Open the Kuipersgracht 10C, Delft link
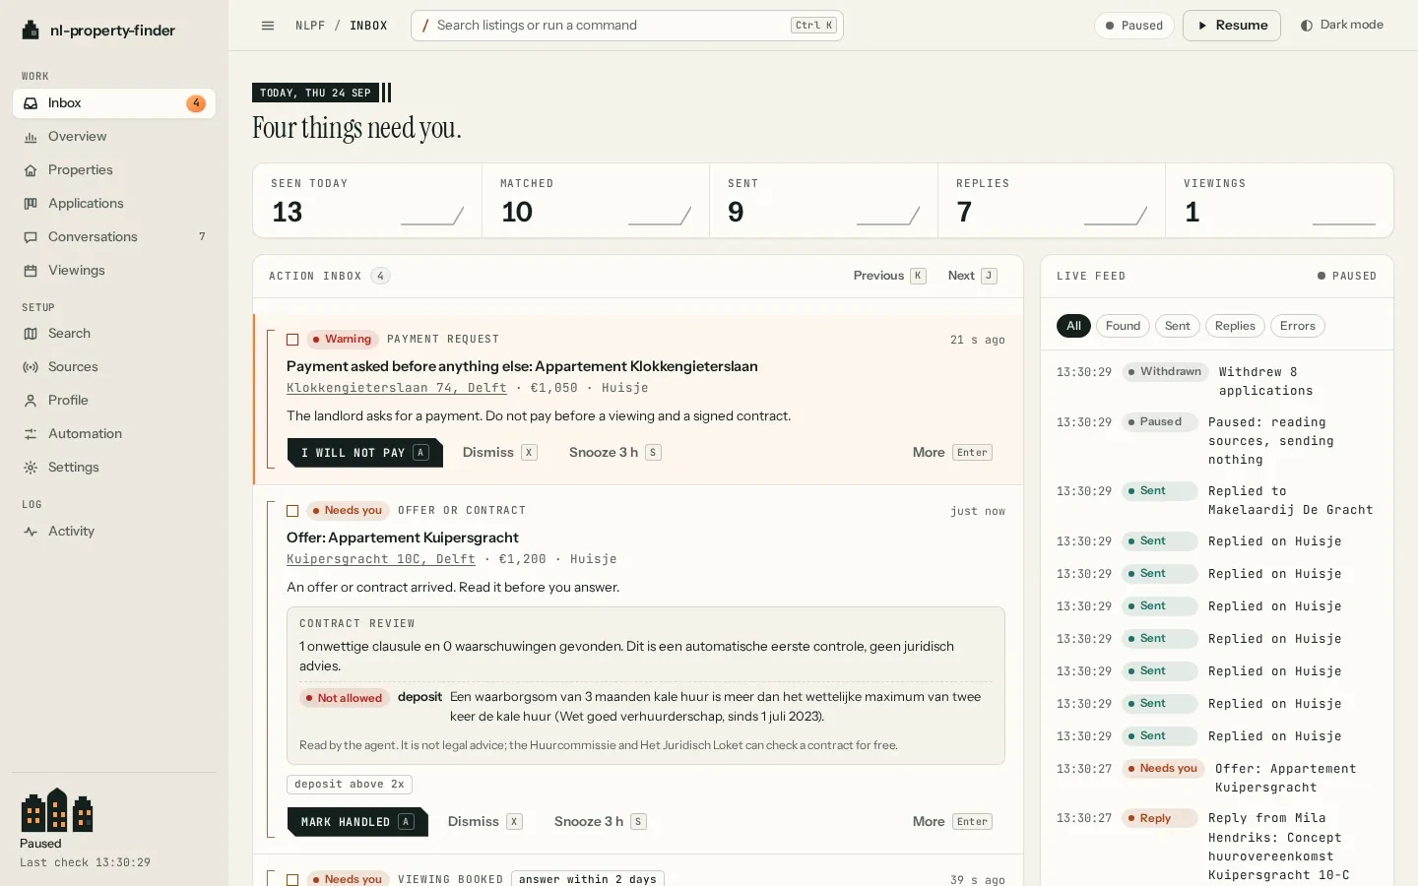The height and width of the screenshot is (886, 1418). tap(380, 559)
